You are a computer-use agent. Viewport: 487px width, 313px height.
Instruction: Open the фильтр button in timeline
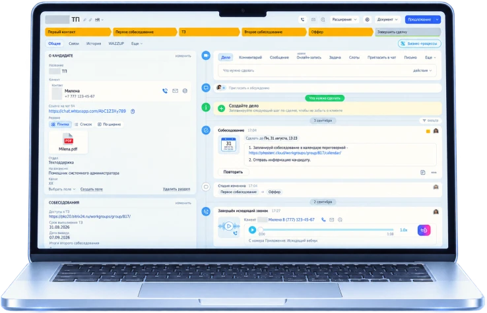[430, 121]
